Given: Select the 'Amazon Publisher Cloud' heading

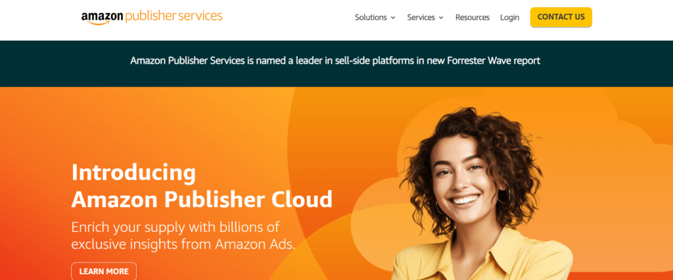Looking at the screenshot, I should 202,199.
